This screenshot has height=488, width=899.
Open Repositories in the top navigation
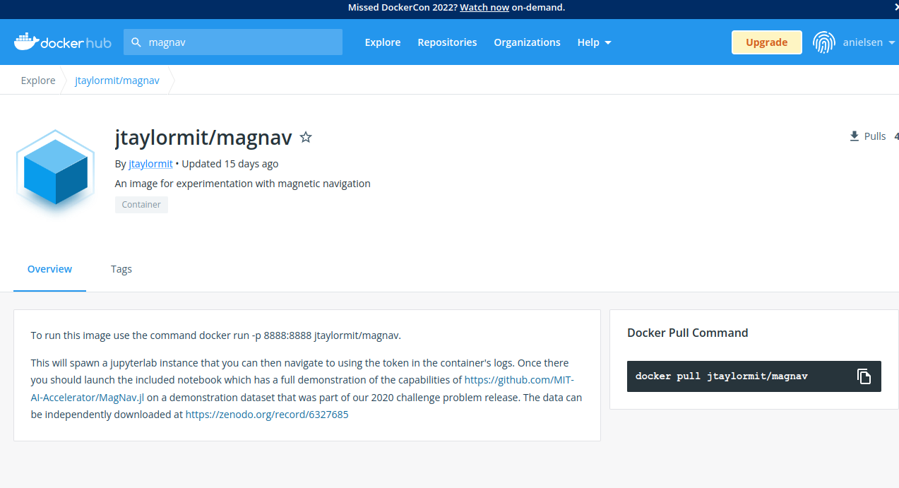coord(447,42)
